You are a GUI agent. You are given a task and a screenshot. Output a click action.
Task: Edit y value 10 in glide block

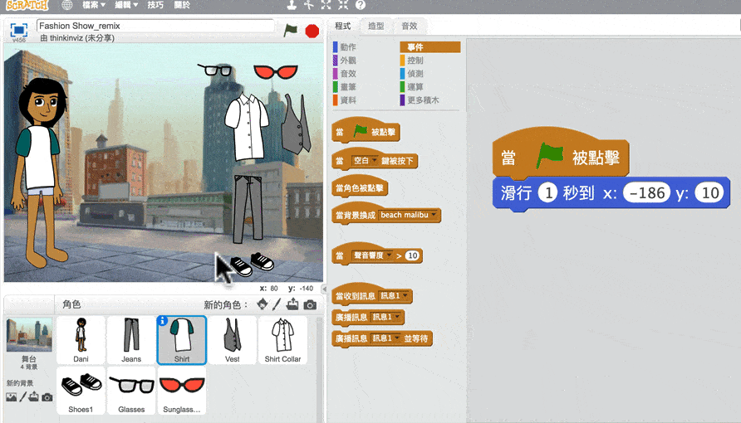(709, 193)
